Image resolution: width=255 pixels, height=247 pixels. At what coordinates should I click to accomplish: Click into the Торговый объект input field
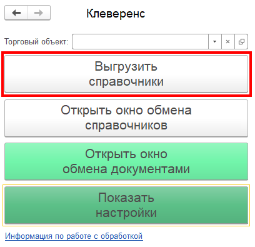pyautogui.click(x=140, y=42)
